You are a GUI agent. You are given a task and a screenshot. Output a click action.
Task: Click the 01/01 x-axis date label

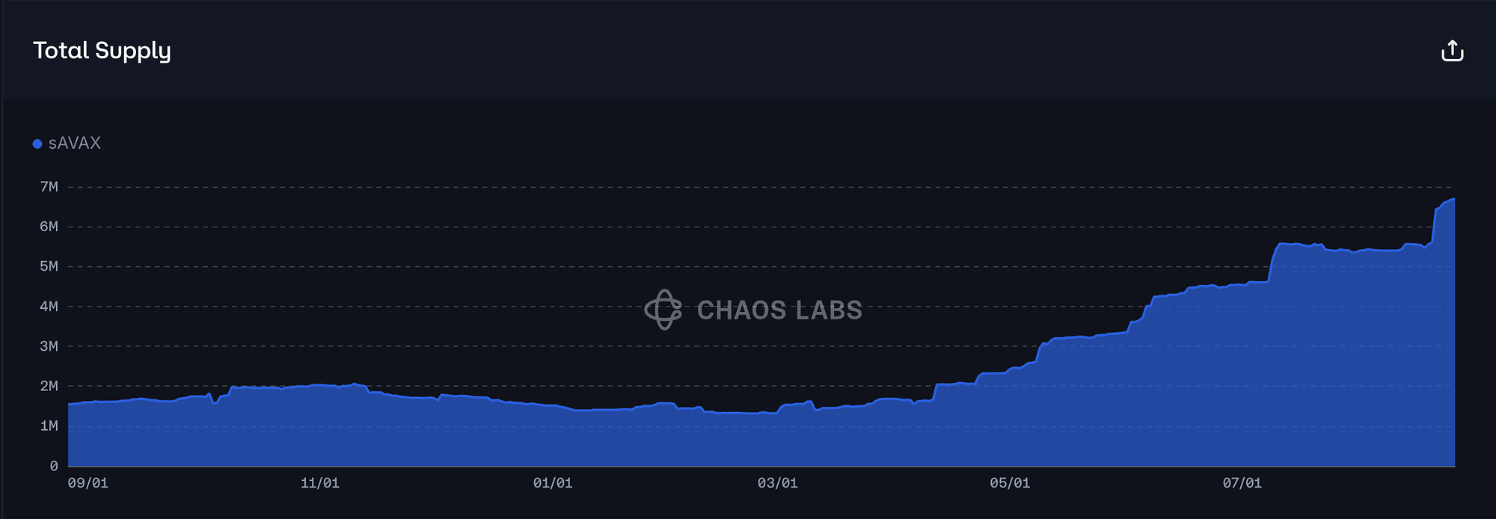click(x=553, y=483)
